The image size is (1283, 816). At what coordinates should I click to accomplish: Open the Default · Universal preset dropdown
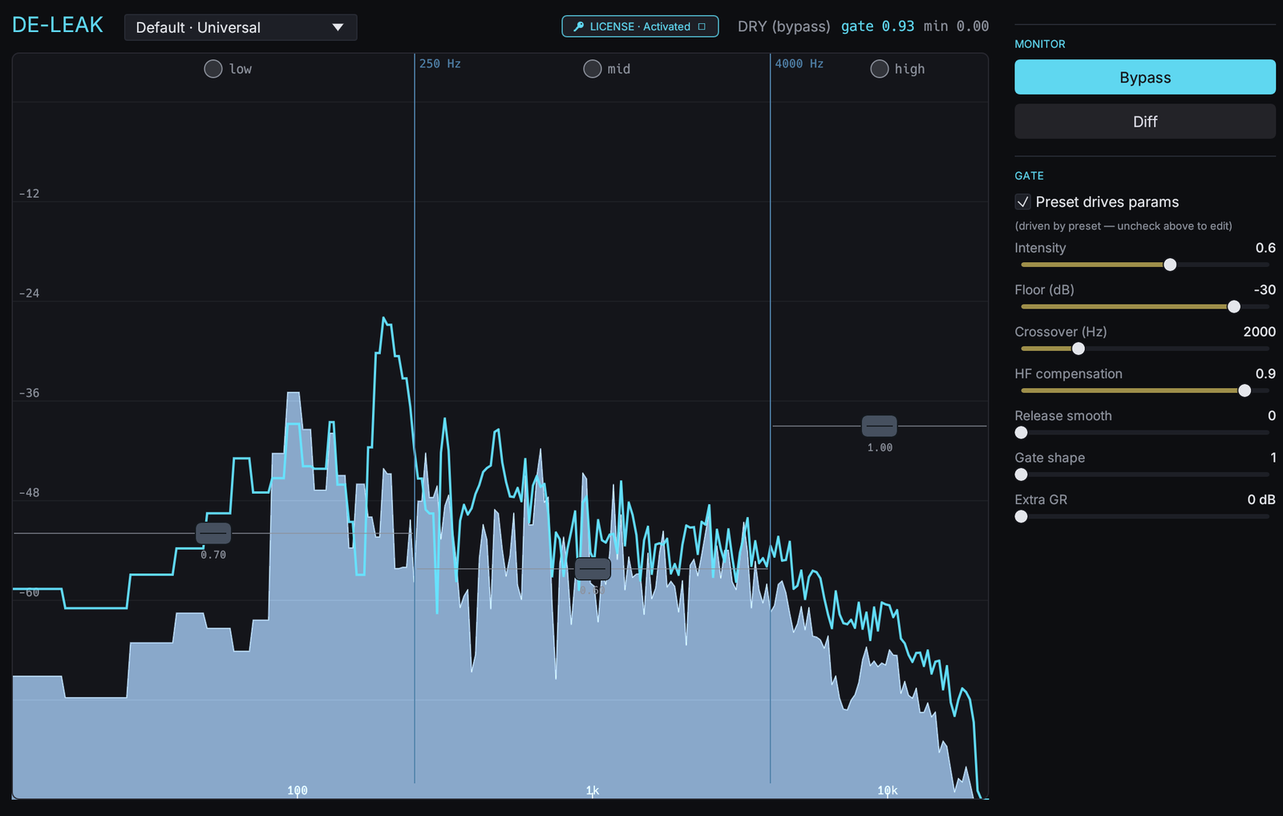click(241, 27)
